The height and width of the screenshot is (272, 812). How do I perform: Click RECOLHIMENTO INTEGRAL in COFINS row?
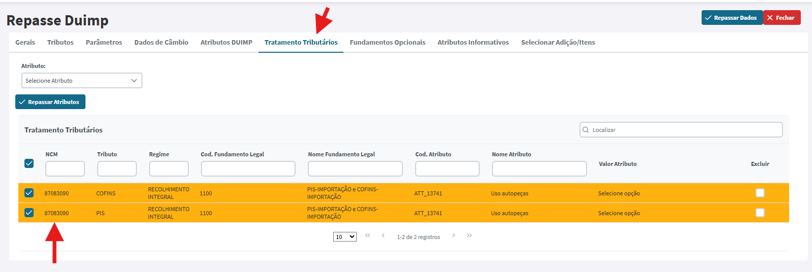[168, 193]
